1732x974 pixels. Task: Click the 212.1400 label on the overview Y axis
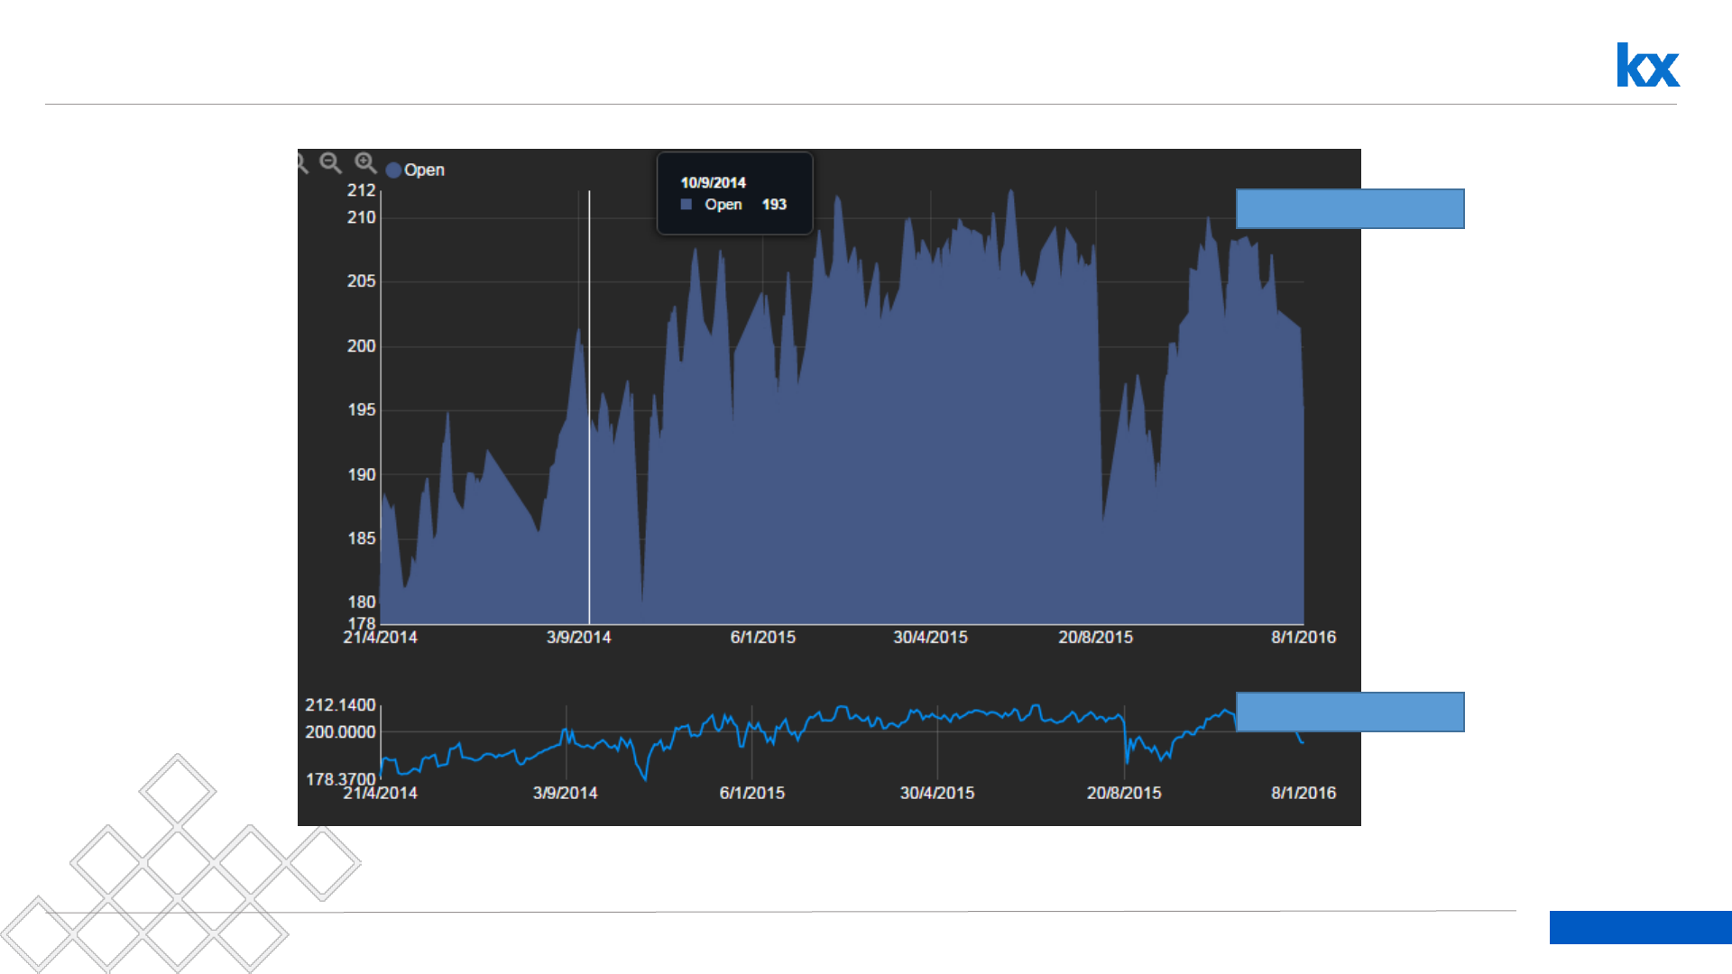340,705
